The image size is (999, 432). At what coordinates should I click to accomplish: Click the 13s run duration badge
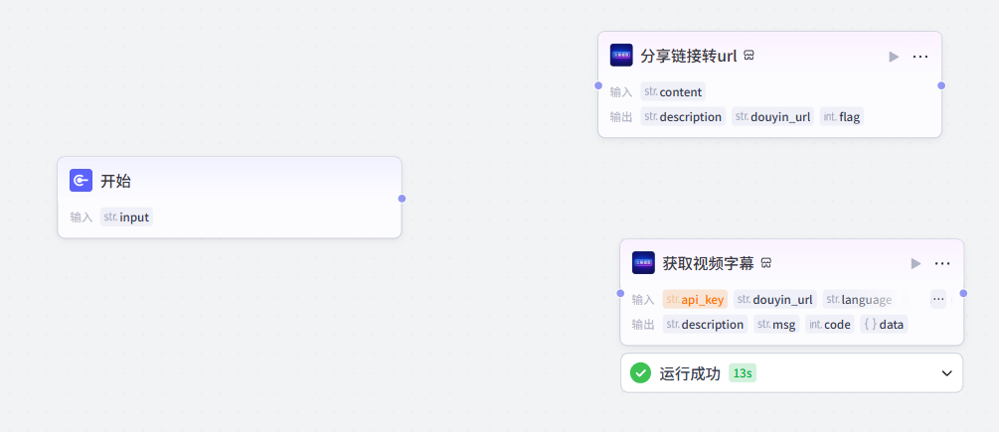[742, 373]
